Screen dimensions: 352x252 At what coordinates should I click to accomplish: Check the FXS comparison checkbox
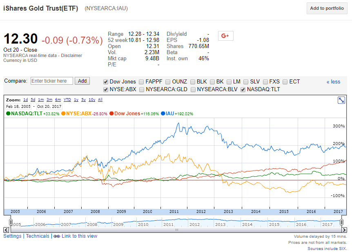pos(265,82)
